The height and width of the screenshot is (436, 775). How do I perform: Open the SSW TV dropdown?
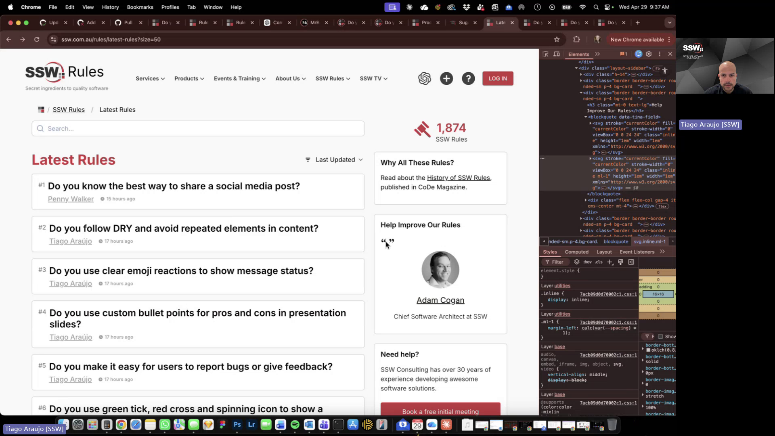click(x=374, y=78)
